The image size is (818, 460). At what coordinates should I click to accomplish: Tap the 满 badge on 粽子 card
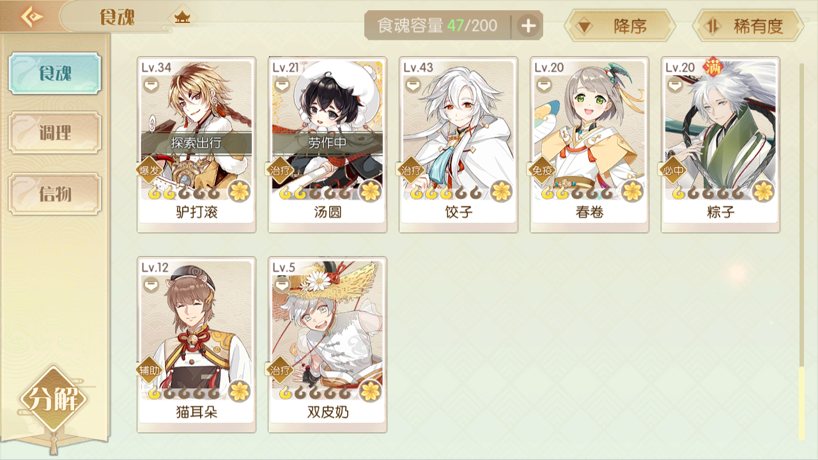713,66
